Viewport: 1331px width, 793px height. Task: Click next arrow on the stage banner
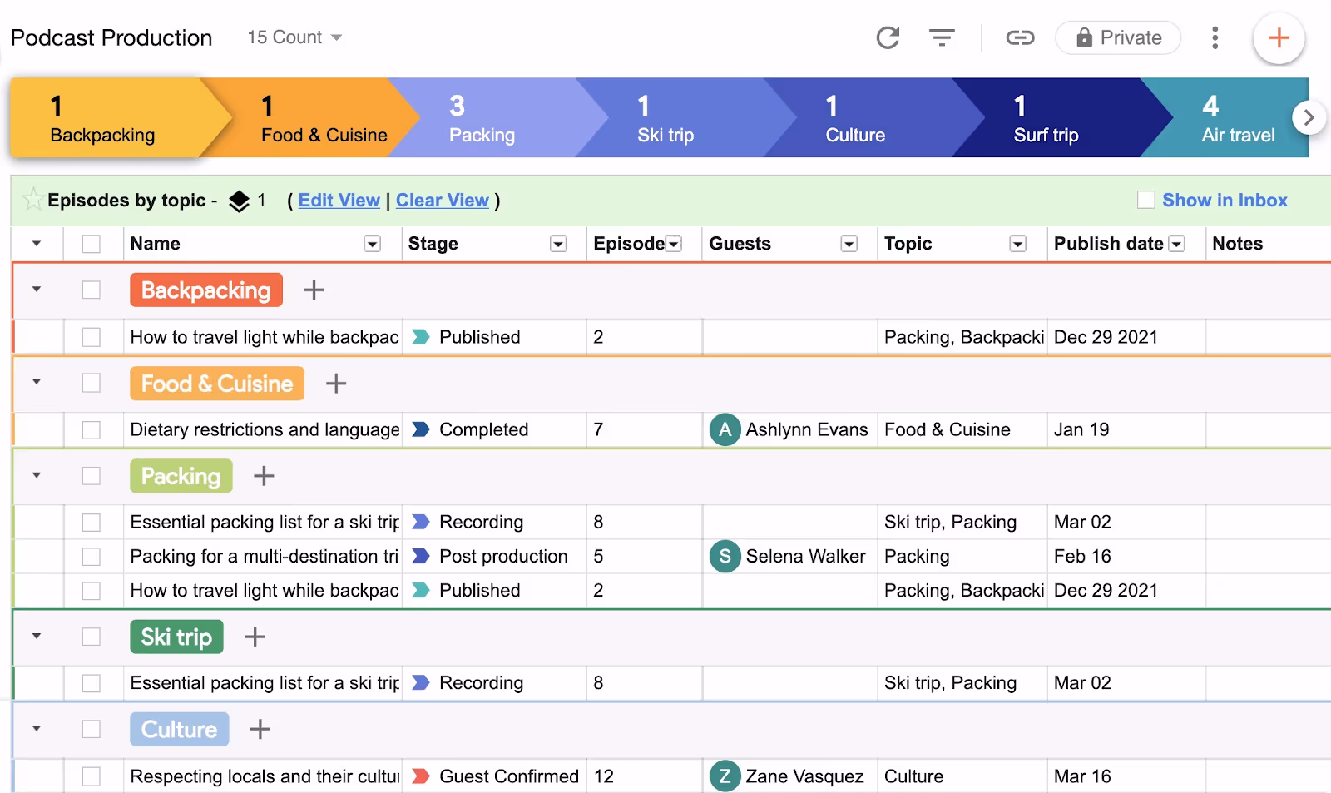[1309, 117]
